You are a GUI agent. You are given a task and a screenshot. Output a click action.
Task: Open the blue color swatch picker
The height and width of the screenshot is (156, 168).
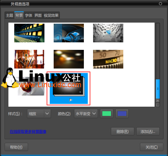click(122, 114)
